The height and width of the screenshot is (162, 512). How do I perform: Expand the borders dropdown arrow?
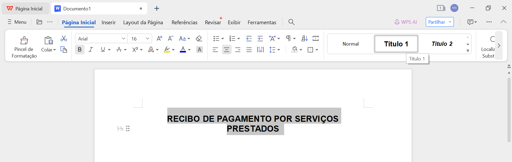tap(317, 50)
